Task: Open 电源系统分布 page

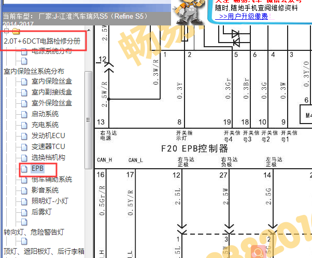Action: [x=51, y=51]
